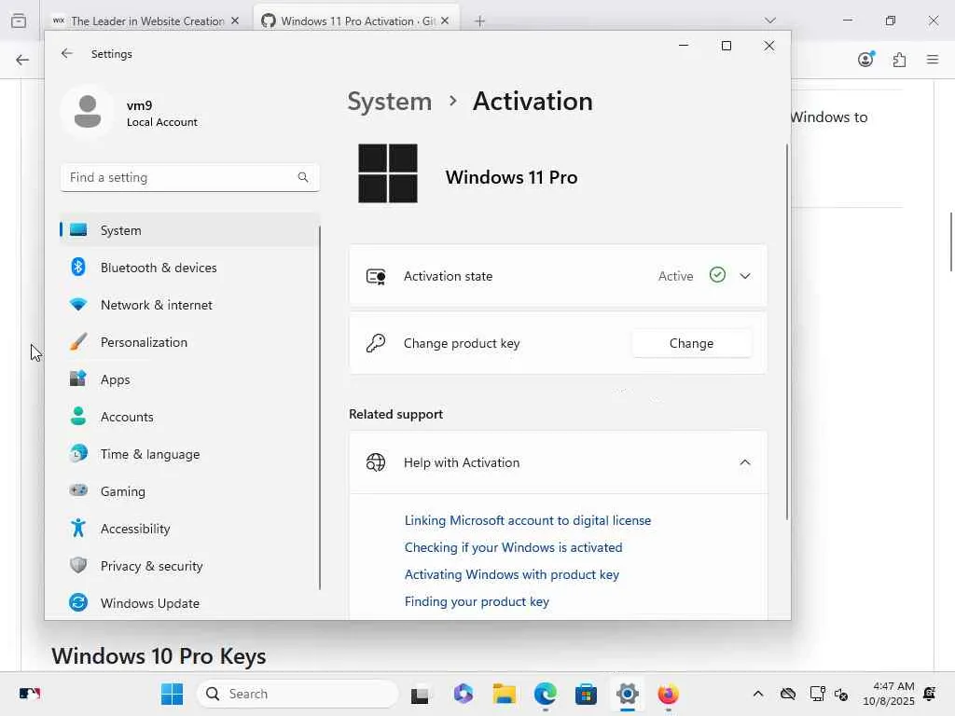Open System settings in sidebar
This screenshot has width=955, height=716.
(x=189, y=230)
